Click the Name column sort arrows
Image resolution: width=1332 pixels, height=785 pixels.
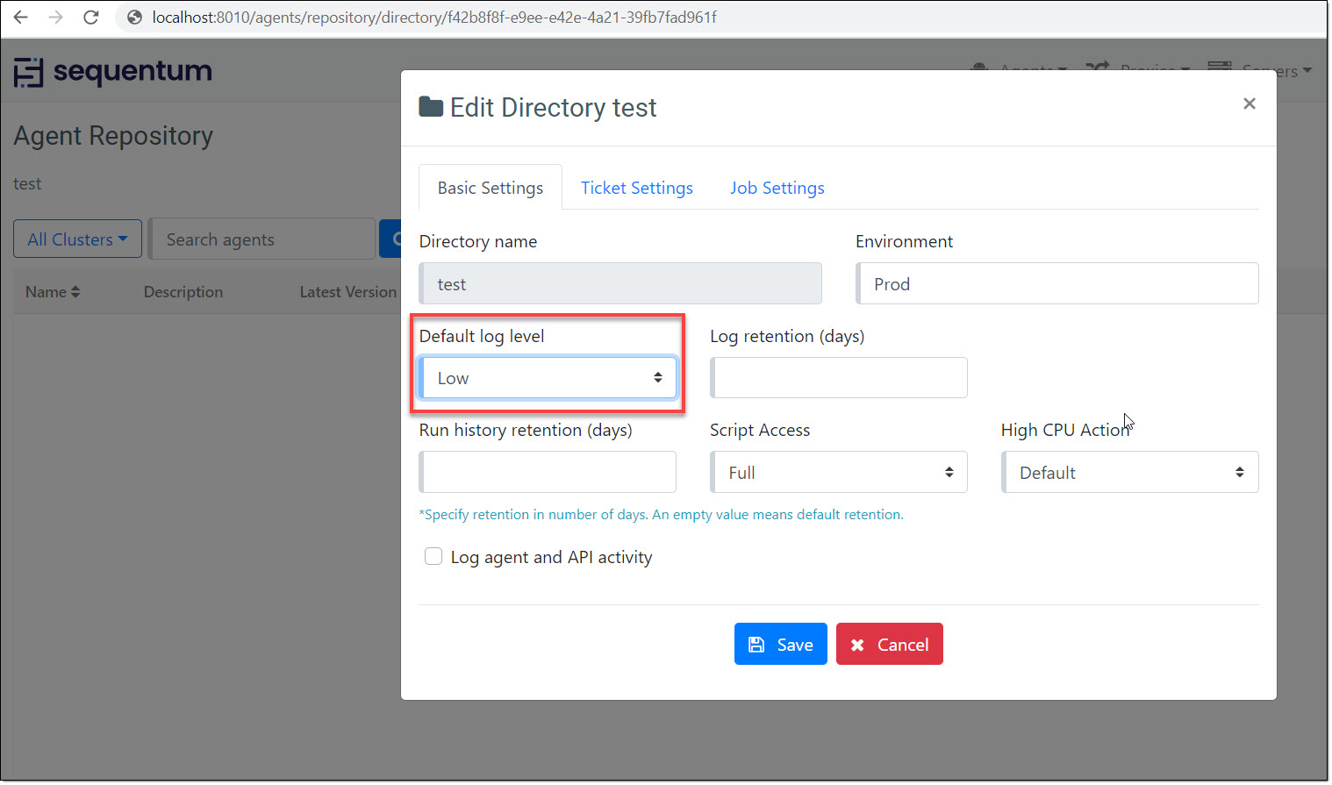75,292
